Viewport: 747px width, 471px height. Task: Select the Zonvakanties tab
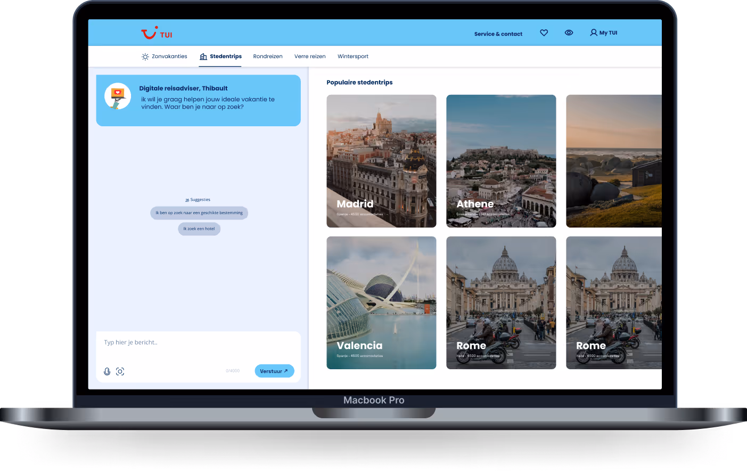165,56
